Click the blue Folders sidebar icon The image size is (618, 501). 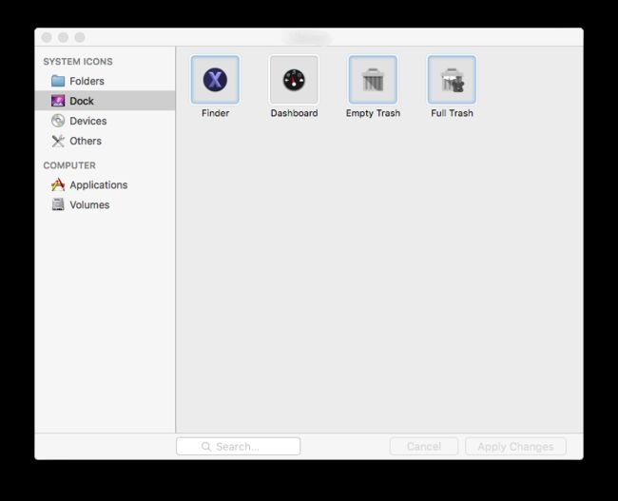point(58,81)
